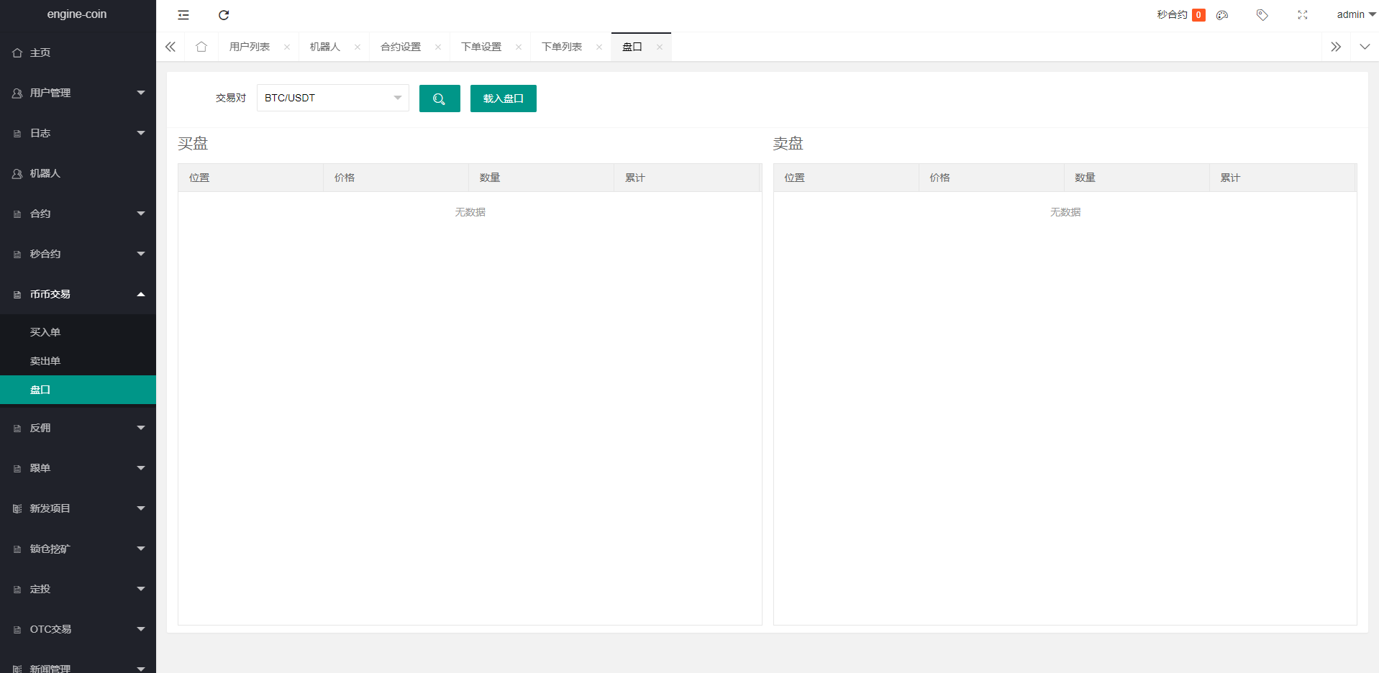Collapse the 币币交易 sidebar menu
The image size is (1379, 673).
(x=78, y=294)
